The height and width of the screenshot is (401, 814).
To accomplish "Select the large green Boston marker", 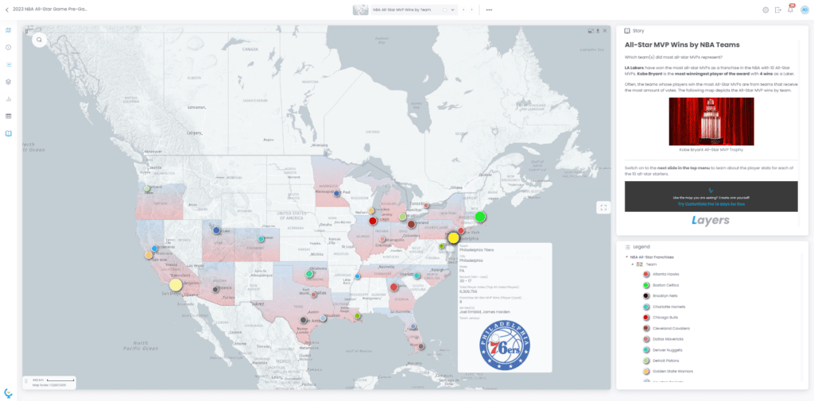I will tap(480, 216).
